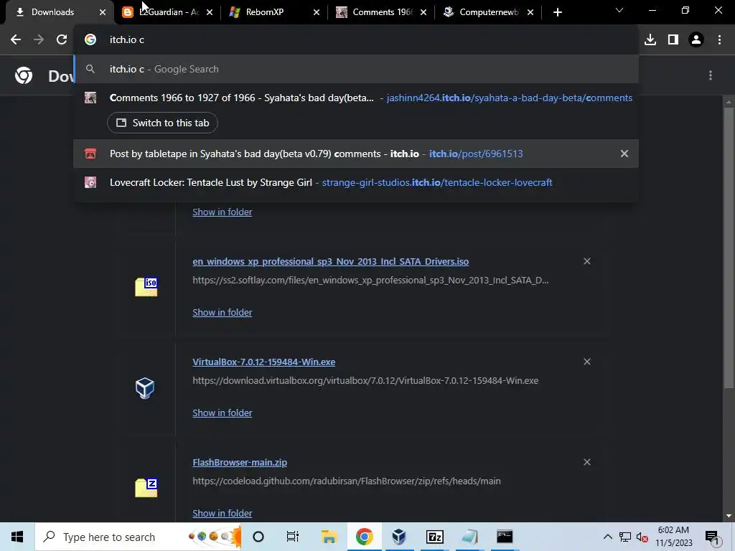Remove itch.io/post/6961513 suggestion with X
Image resolution: width=735 pixels, height=551 pixels.
point(624,154)
